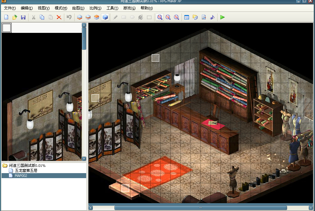Switch to Layer 2 editing mode
This screenshot has height=211, width=315.
tap(88, 17)
